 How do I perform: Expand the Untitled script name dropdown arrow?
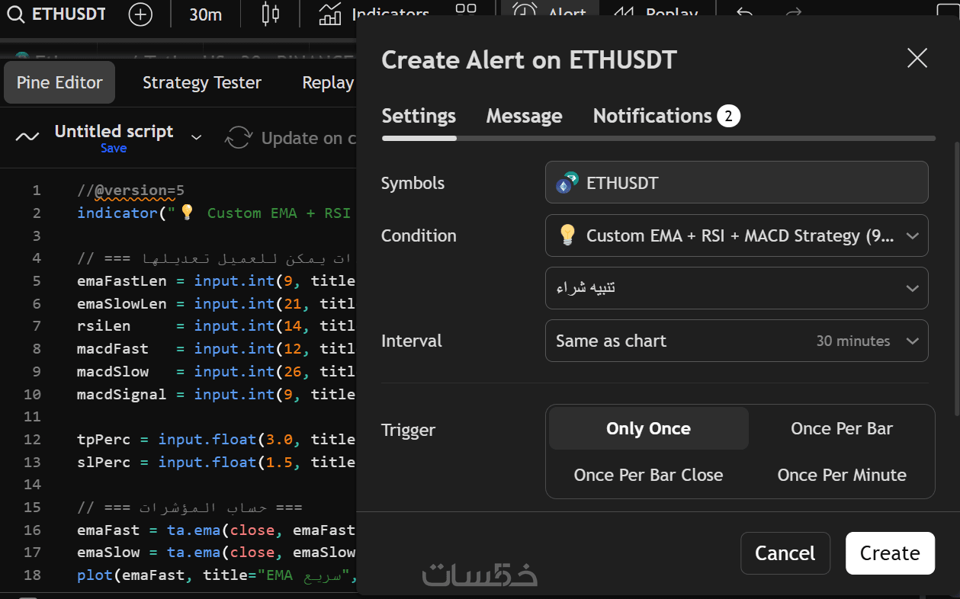click(196, 137)
